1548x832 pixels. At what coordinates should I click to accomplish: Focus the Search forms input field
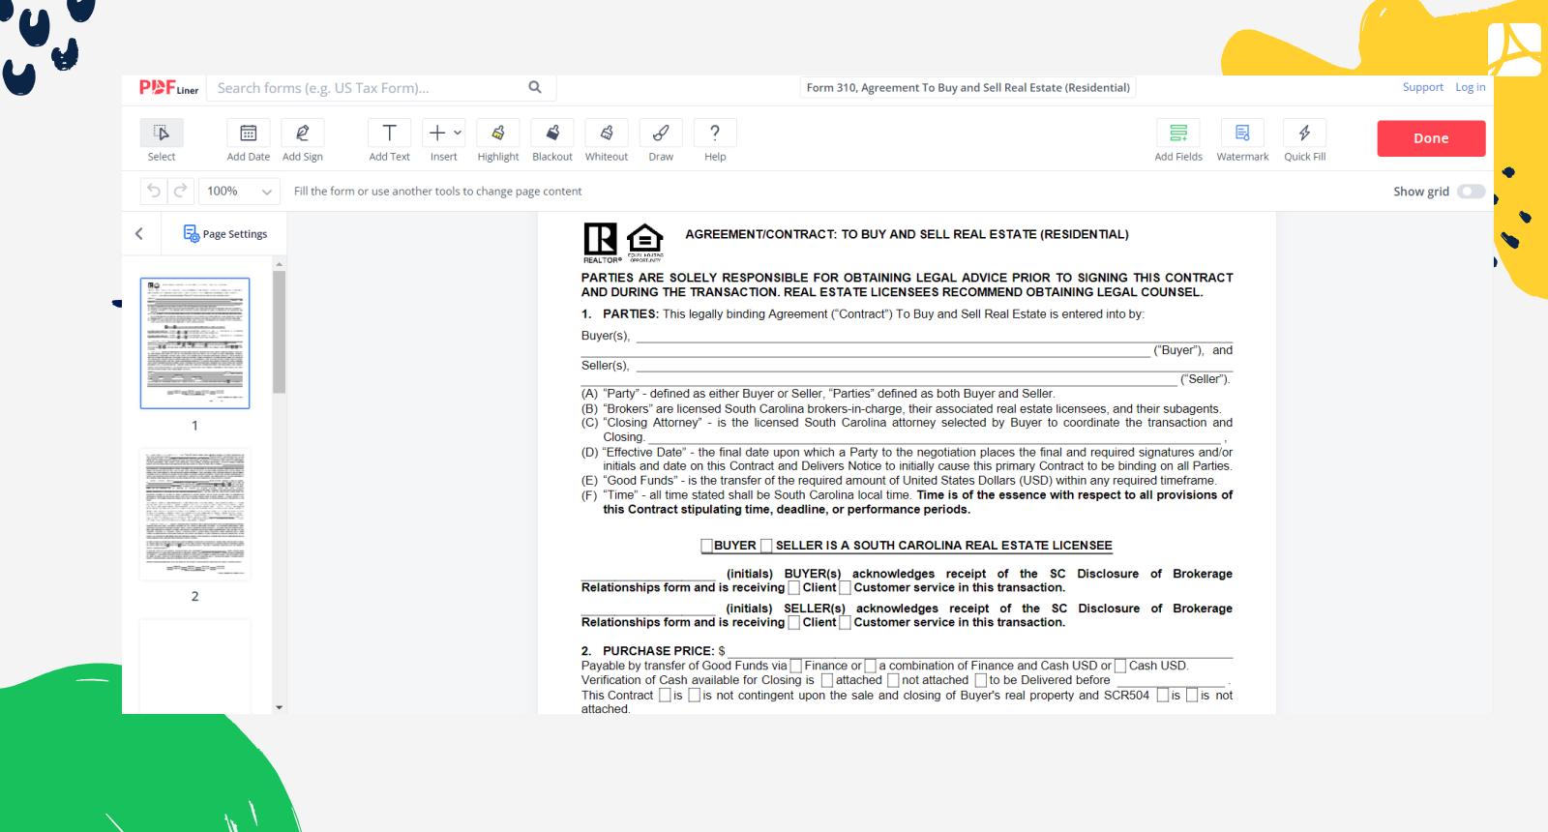(368, 88)
